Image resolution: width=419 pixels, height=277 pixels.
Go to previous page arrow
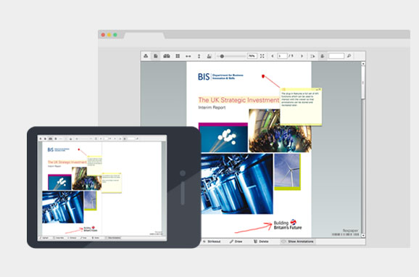(x=273, y=56)
